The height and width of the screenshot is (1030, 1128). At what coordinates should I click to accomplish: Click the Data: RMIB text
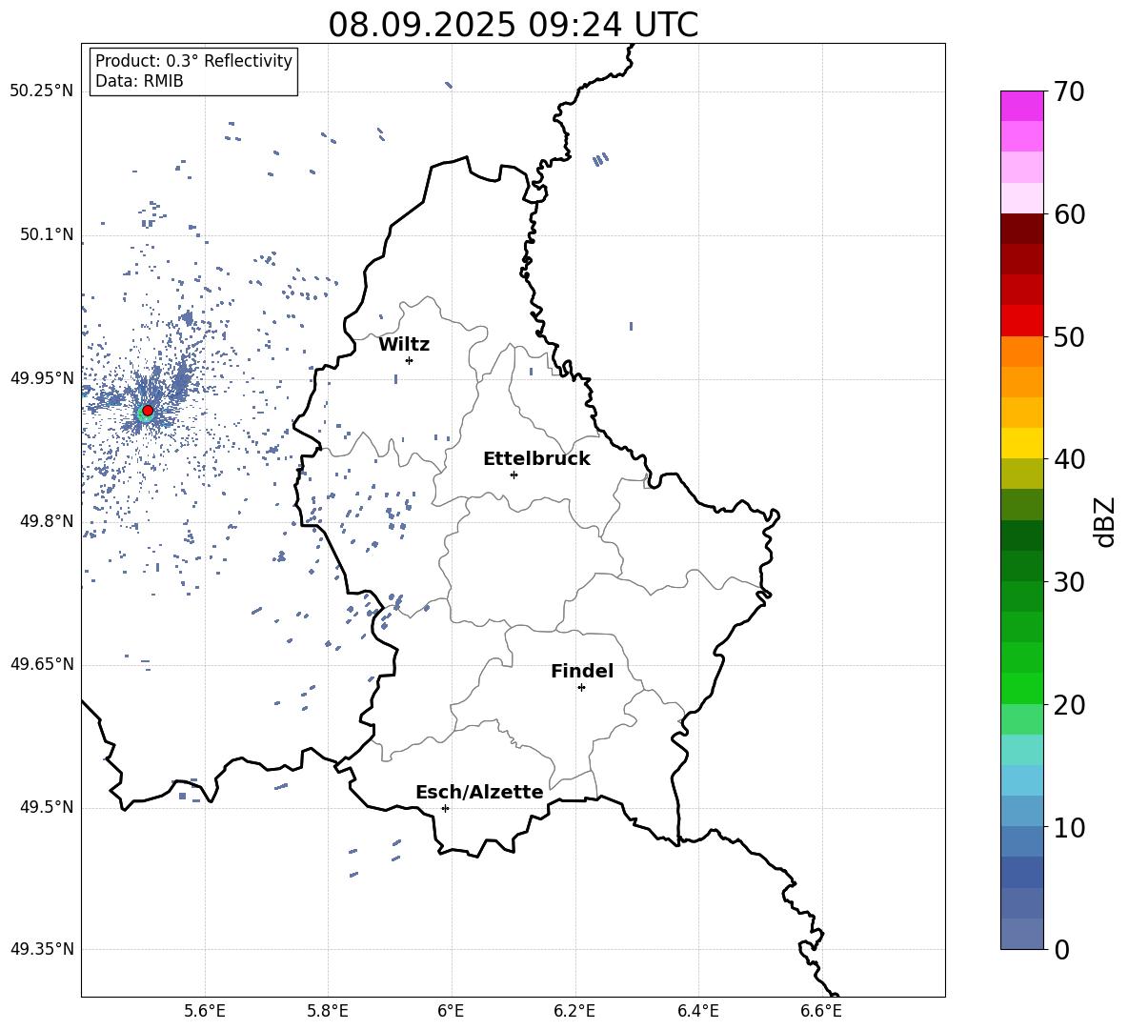139,81
